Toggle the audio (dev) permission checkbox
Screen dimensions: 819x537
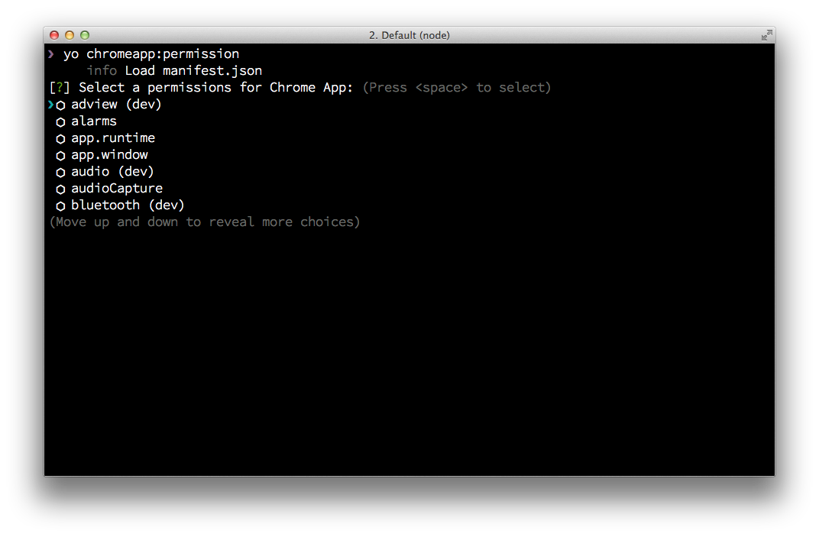point(60,172)
